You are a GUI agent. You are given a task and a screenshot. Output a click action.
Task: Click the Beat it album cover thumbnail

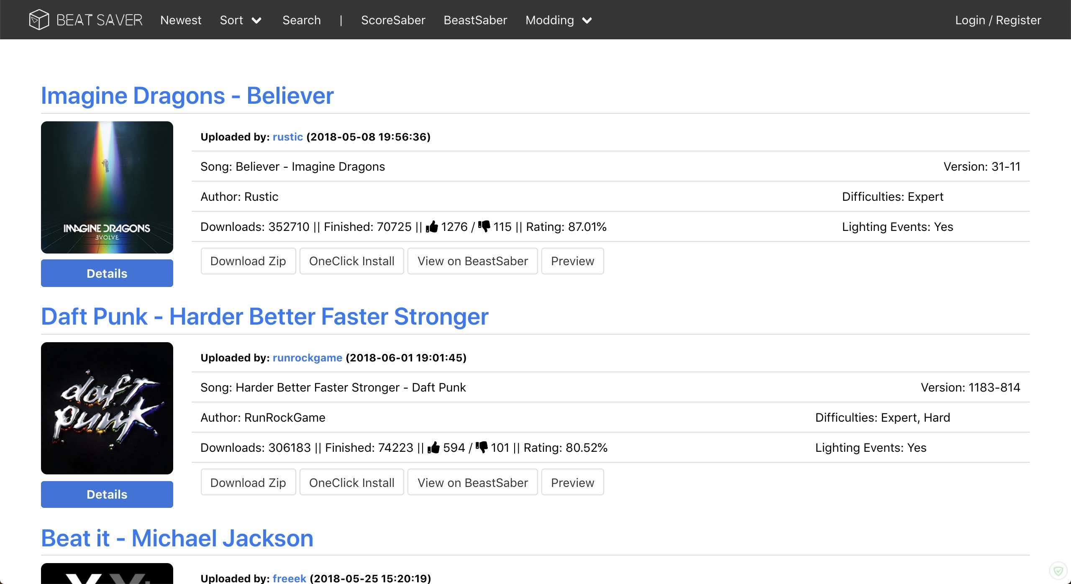coord(107,574)
